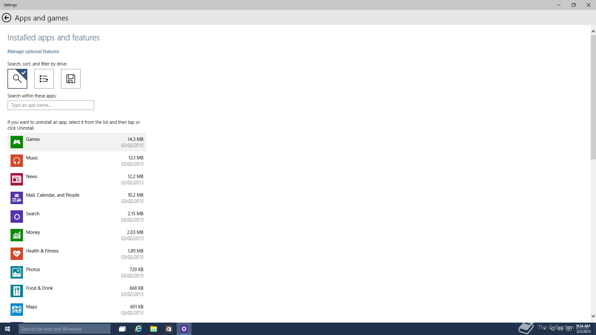This screenshot has width=596, height=335.
Task: Click the News app icon
Action: tap(17, 179)
